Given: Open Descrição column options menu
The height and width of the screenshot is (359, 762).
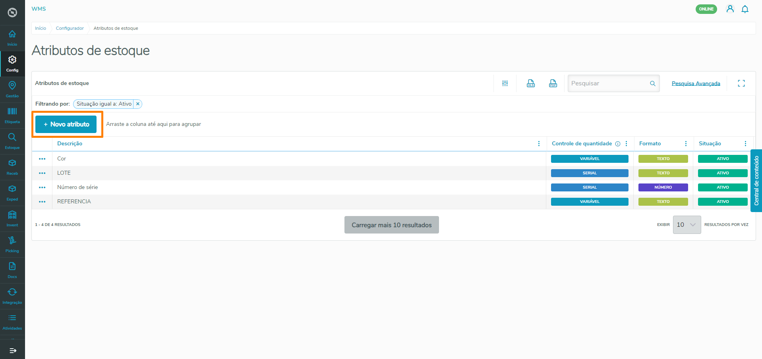Looking at the screenshot, I should pyautogui.click(x=539, y=144).
